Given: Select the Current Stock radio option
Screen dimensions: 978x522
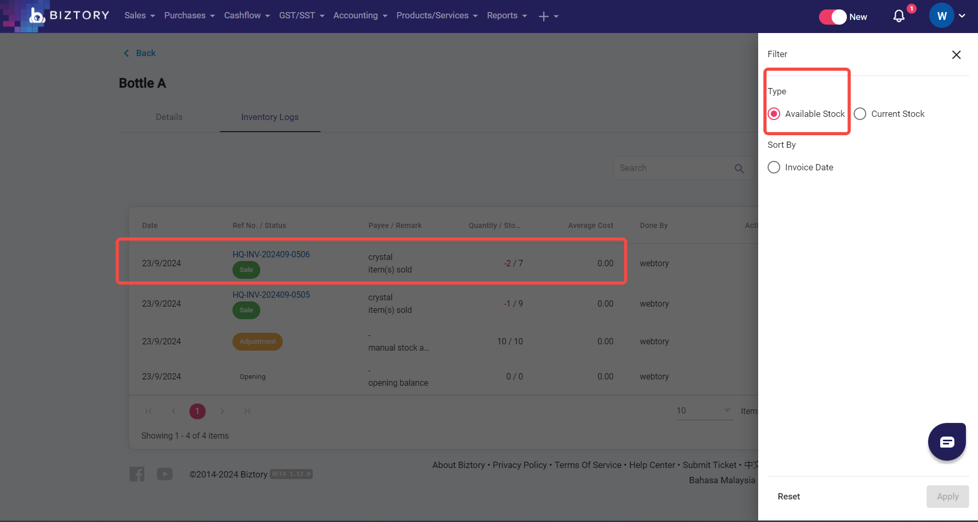Looking at the screenshot, I should point(860,114).
